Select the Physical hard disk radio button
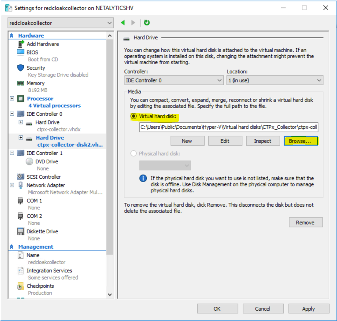The image size is (337, 321). click(x=134, y=153)
